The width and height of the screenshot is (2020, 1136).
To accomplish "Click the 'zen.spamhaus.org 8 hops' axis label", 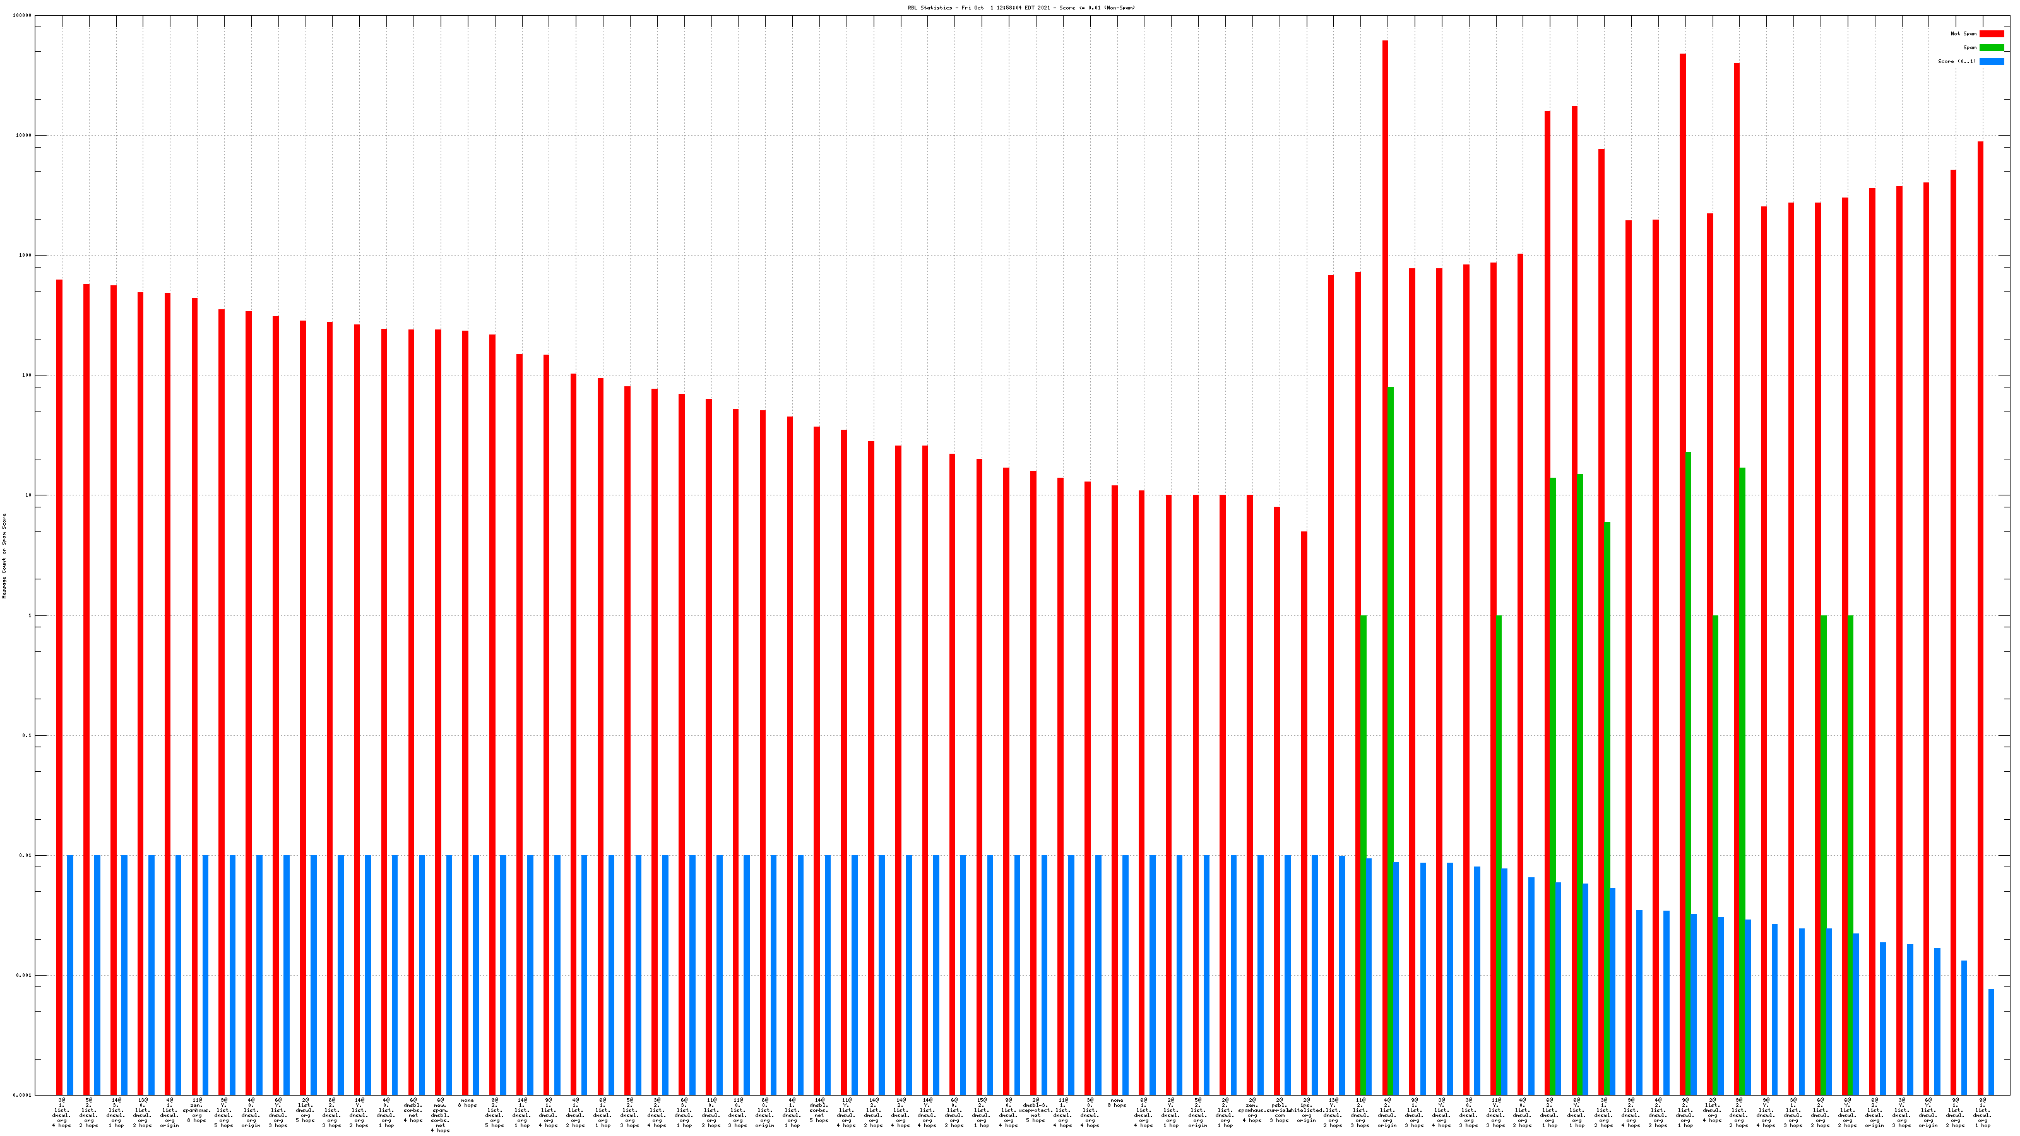I will coord(197,1110).
